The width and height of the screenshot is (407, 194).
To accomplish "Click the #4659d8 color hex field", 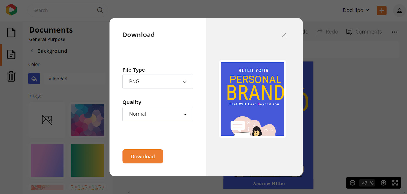I will [75, 78].
